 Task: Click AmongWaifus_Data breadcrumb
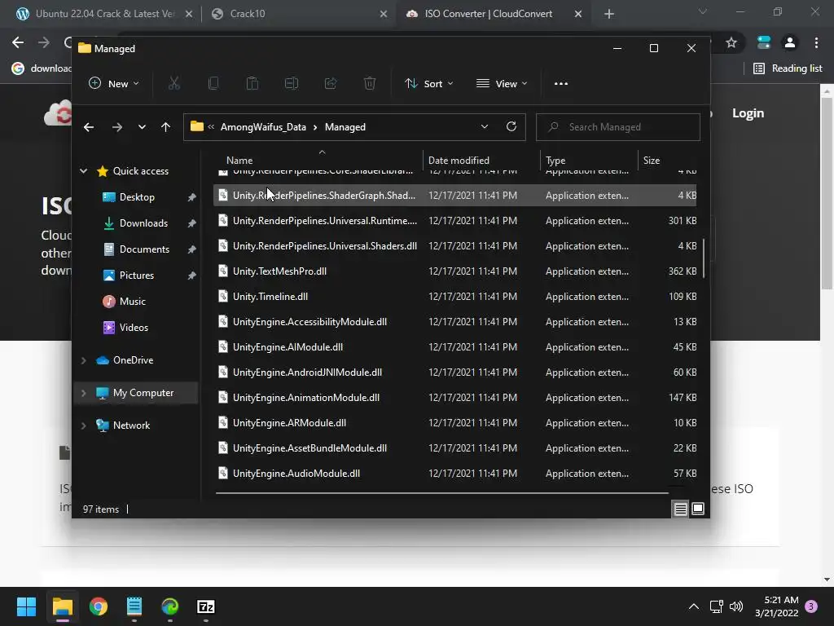click(263, 126)
